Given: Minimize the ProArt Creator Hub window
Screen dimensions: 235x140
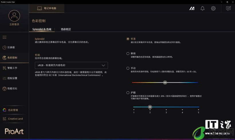Looking at the screenshot, I should click(222, 2).
